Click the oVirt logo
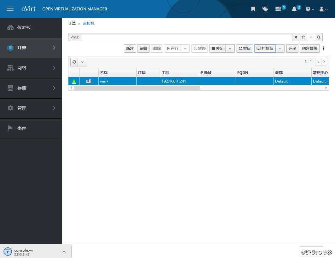This screenshot has width=335, height=258. click(x=28, y=9)
